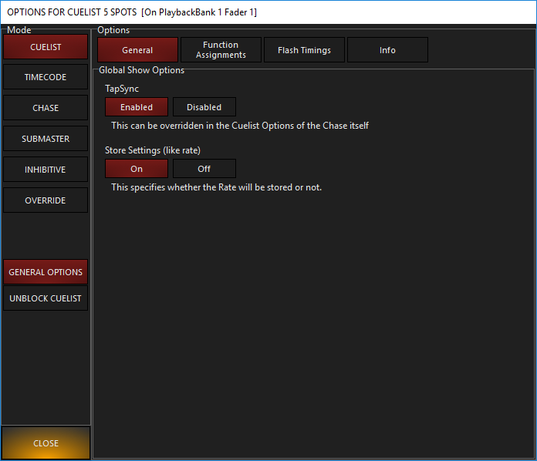Go to the Flash Timings tab
Viewport: 537px width, 461px height.
coord(304,50)
